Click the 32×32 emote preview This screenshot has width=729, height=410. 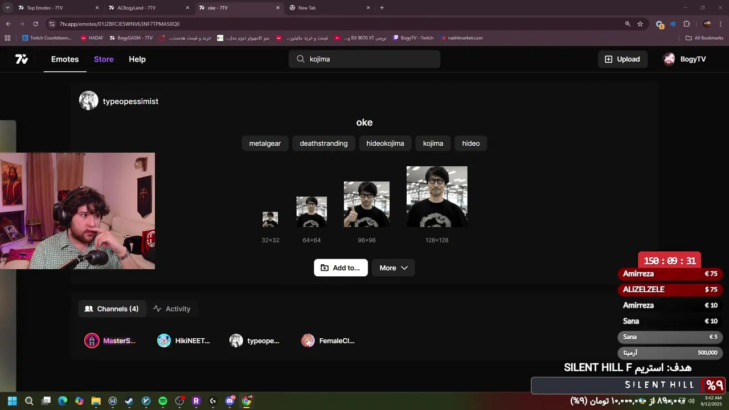[270, 219]
